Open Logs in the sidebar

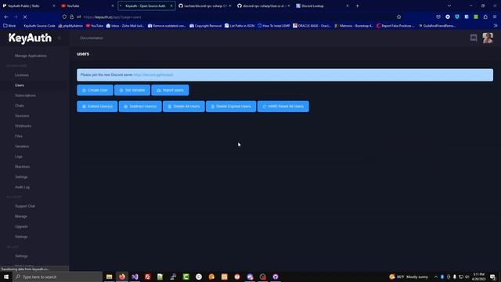tap(19, 157)
